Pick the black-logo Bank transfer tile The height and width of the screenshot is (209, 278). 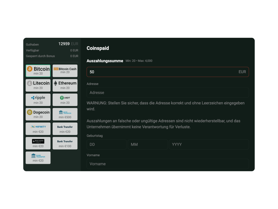tap(38, 143)
